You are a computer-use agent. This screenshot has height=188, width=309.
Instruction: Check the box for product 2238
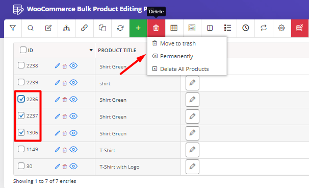(x=21, y=65)
